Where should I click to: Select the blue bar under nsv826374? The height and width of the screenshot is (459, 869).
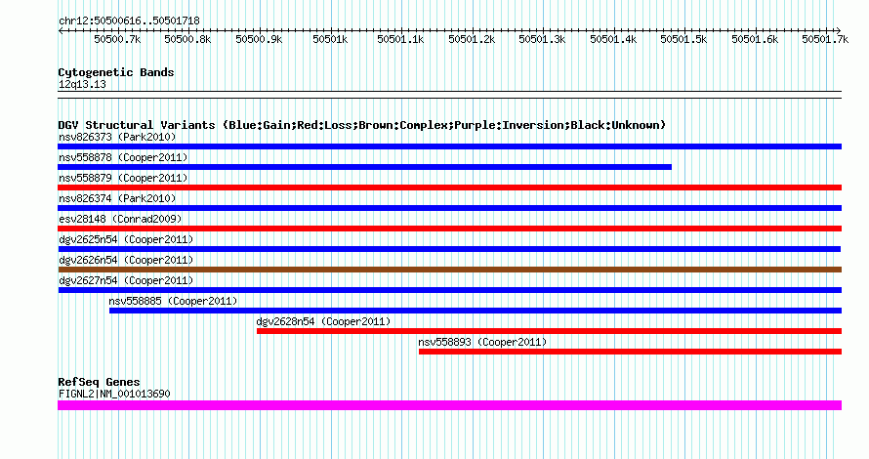(x=449, y=208)
